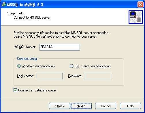Click the MS SQL Server field containing FRACTAL
Screen dimensions: 145x113
point(60,47)
